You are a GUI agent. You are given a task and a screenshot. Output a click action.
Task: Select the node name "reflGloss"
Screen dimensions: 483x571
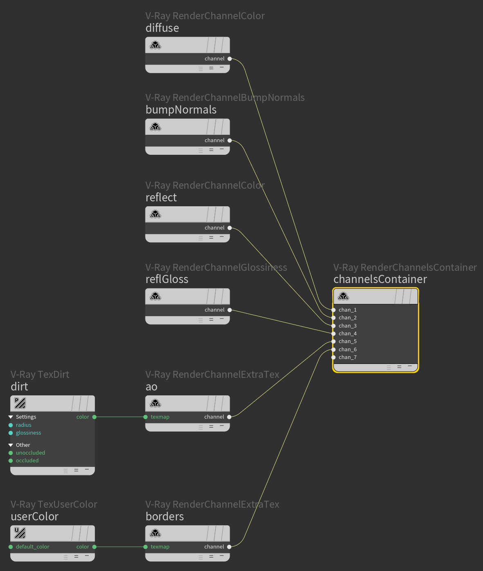(167, 279)
